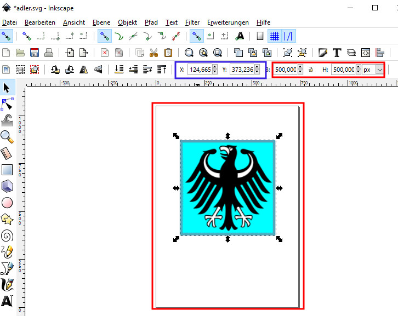Duplicate the selected object
This screenshot has width=398, height=316.
238,53
